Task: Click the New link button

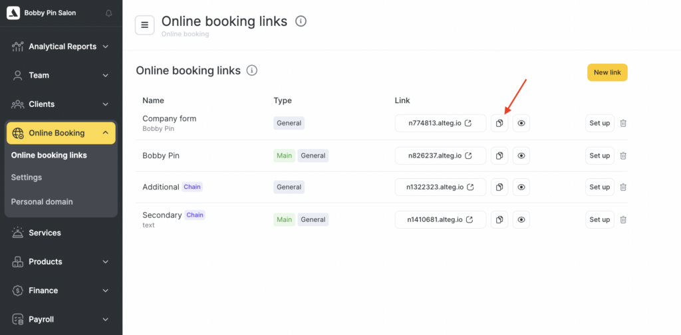Action: click(607, 72)
